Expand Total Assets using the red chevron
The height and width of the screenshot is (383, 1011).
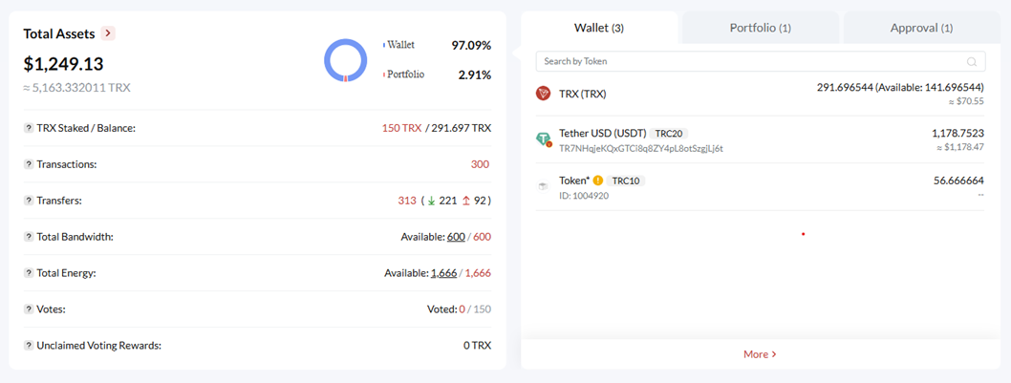pos(108,32)
